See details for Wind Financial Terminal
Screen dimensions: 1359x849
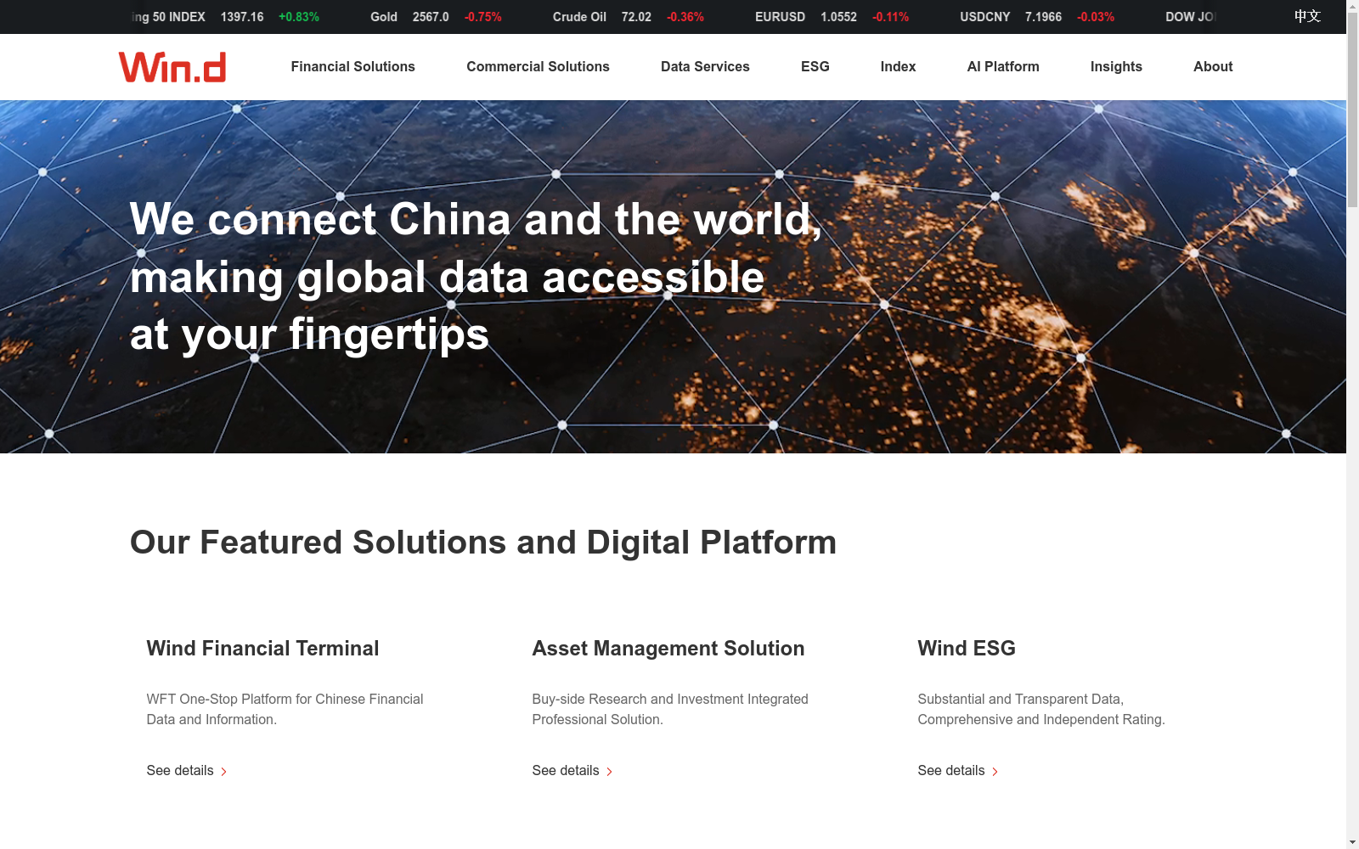[x=187, y=770]
